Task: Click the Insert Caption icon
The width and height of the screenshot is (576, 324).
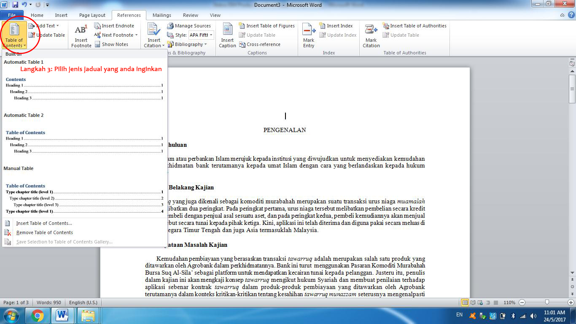Action: click(x=228, y=35)
